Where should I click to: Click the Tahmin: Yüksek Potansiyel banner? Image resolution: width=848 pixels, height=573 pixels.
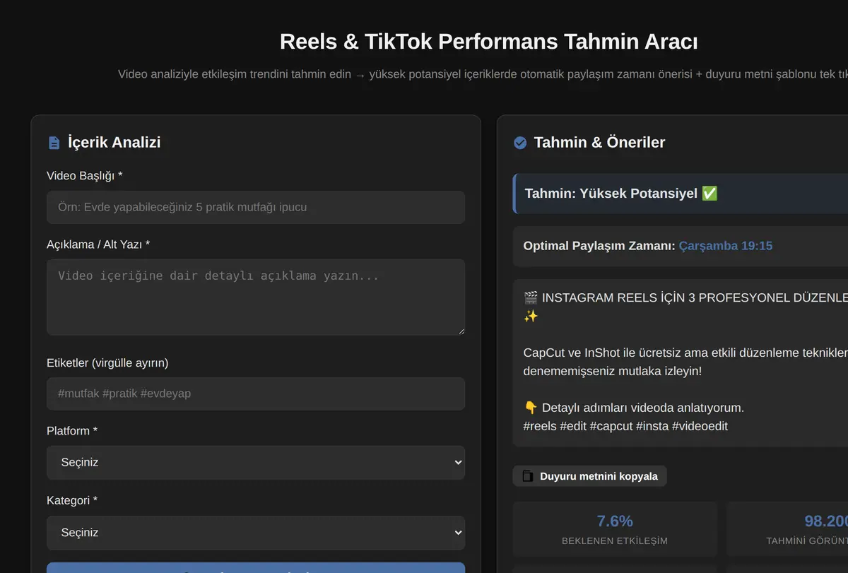point(680,194)
